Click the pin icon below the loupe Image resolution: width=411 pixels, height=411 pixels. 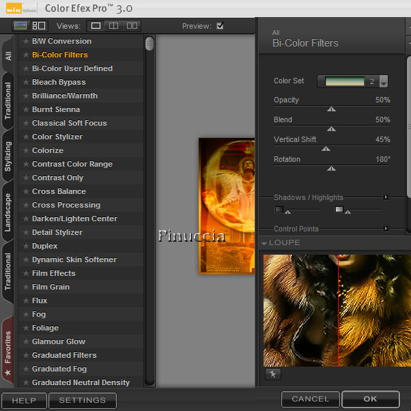272,373
